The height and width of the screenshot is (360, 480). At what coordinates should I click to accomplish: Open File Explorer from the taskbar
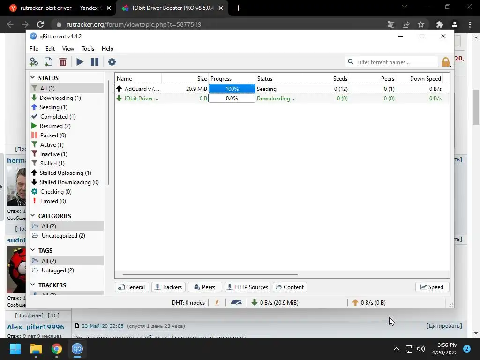pos(36,349)
